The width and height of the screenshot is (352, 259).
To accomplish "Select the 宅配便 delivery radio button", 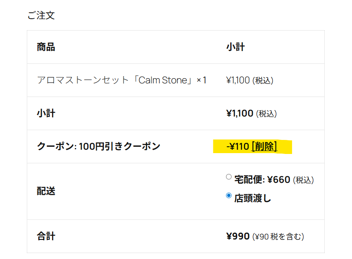I will pos(229,177).
